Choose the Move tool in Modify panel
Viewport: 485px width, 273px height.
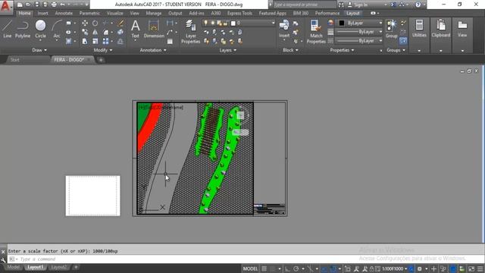[x=84, y=24]
